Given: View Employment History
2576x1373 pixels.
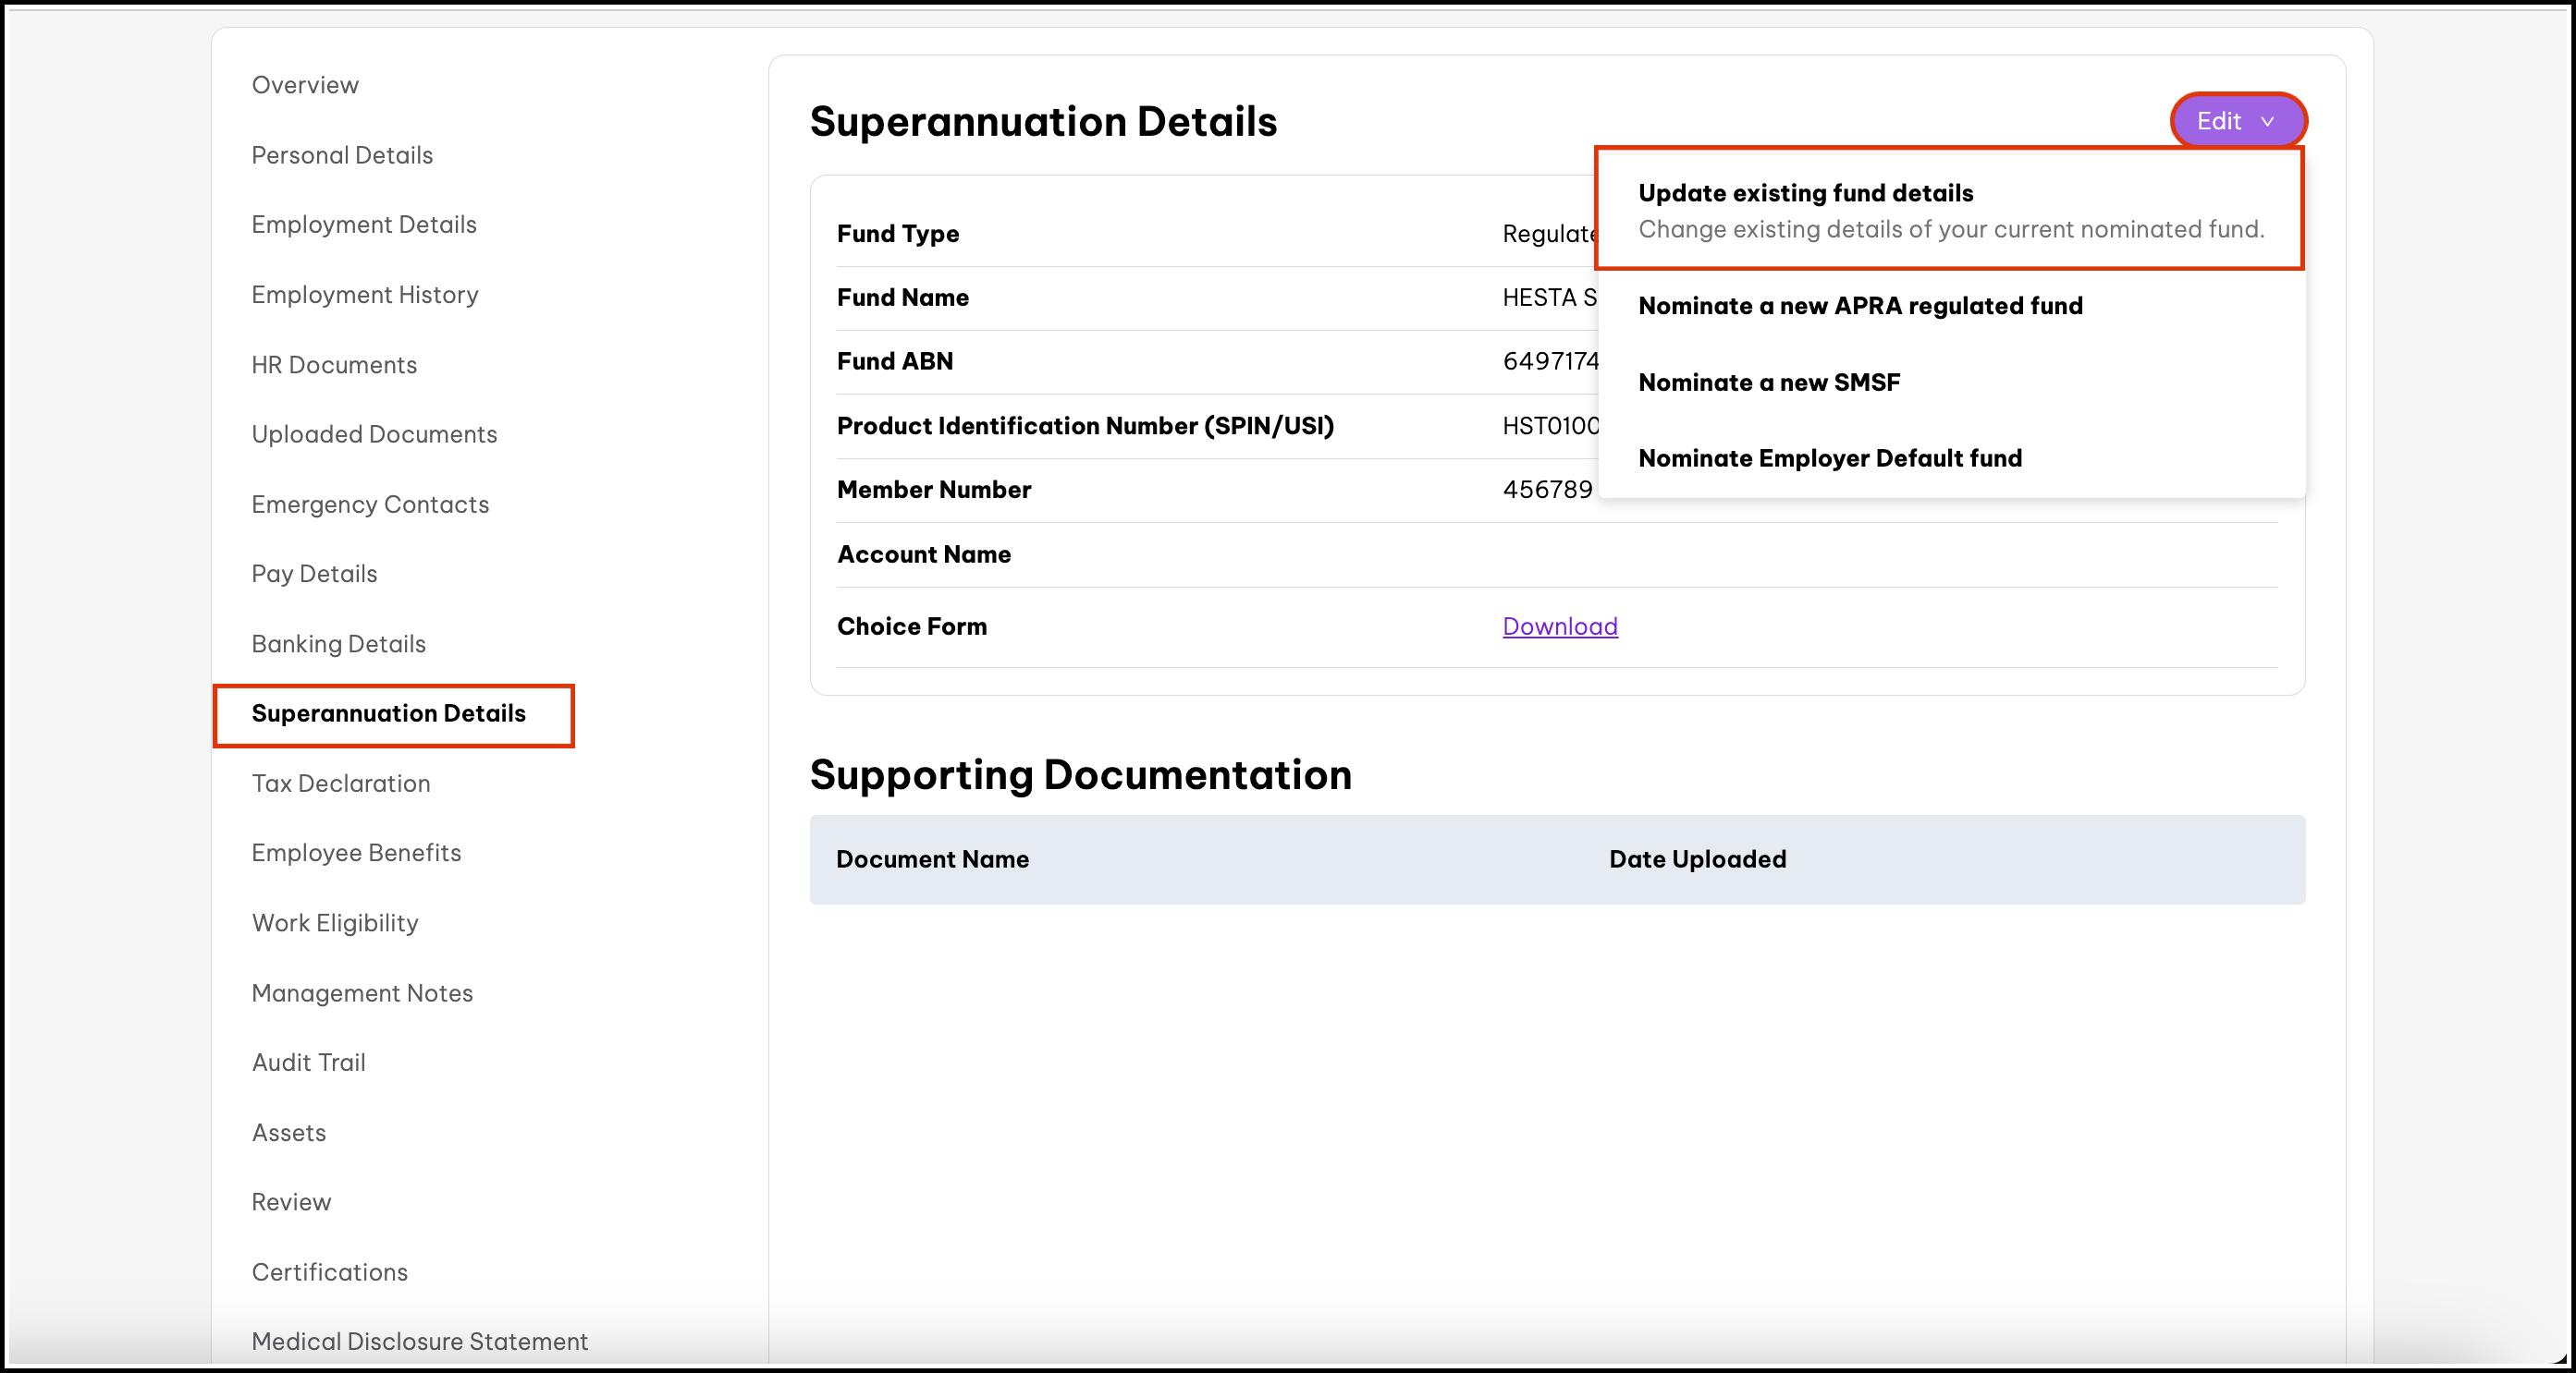Looking at the screenshot, I should [x=365, y=295].
